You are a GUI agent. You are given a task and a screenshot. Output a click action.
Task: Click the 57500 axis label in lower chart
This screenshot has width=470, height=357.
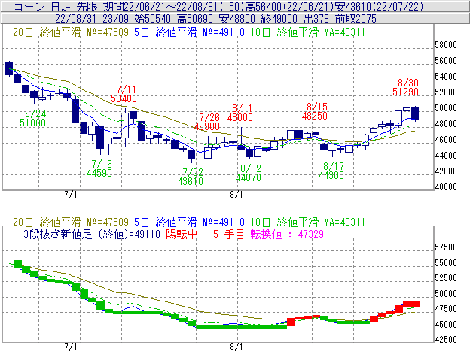pos(446,247)
